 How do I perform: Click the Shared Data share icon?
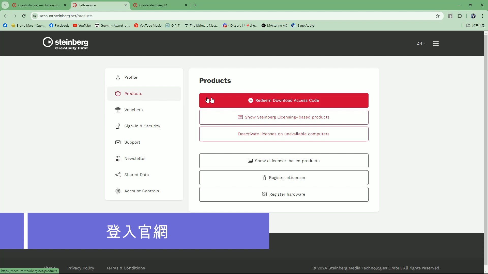118,175
